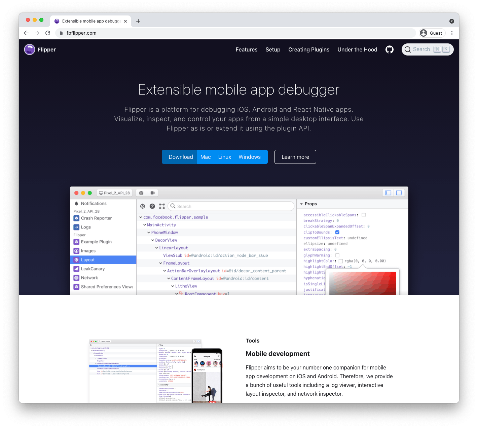Click the breakStrategy value 0
The width and height of the screenshot is (478, 428).
click(x=338, y=221)
